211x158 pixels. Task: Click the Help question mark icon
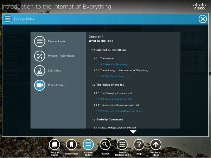[139, 144]
